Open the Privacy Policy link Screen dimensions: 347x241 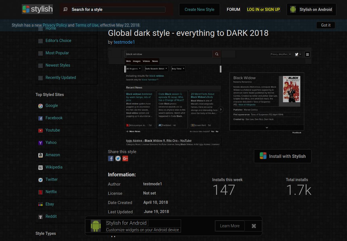pos(55,25)
